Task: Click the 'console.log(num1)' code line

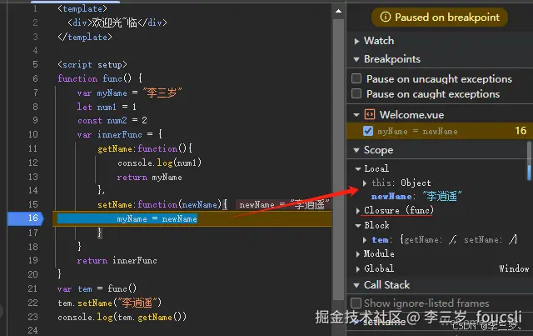Action: click(x=159, y=163)
